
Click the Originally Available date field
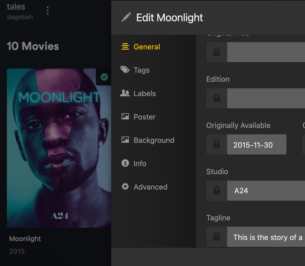click(257, 144)
